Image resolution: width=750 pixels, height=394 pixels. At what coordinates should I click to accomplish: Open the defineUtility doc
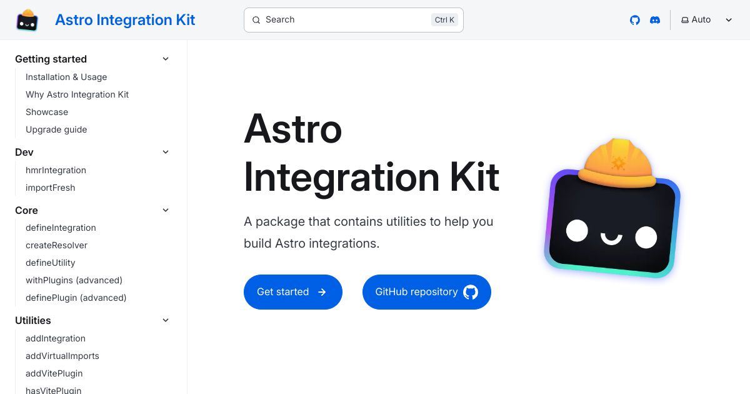tap(50, 263)
